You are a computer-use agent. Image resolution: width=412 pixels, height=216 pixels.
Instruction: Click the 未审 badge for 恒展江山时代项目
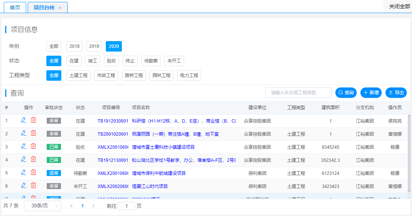point(54,186)
